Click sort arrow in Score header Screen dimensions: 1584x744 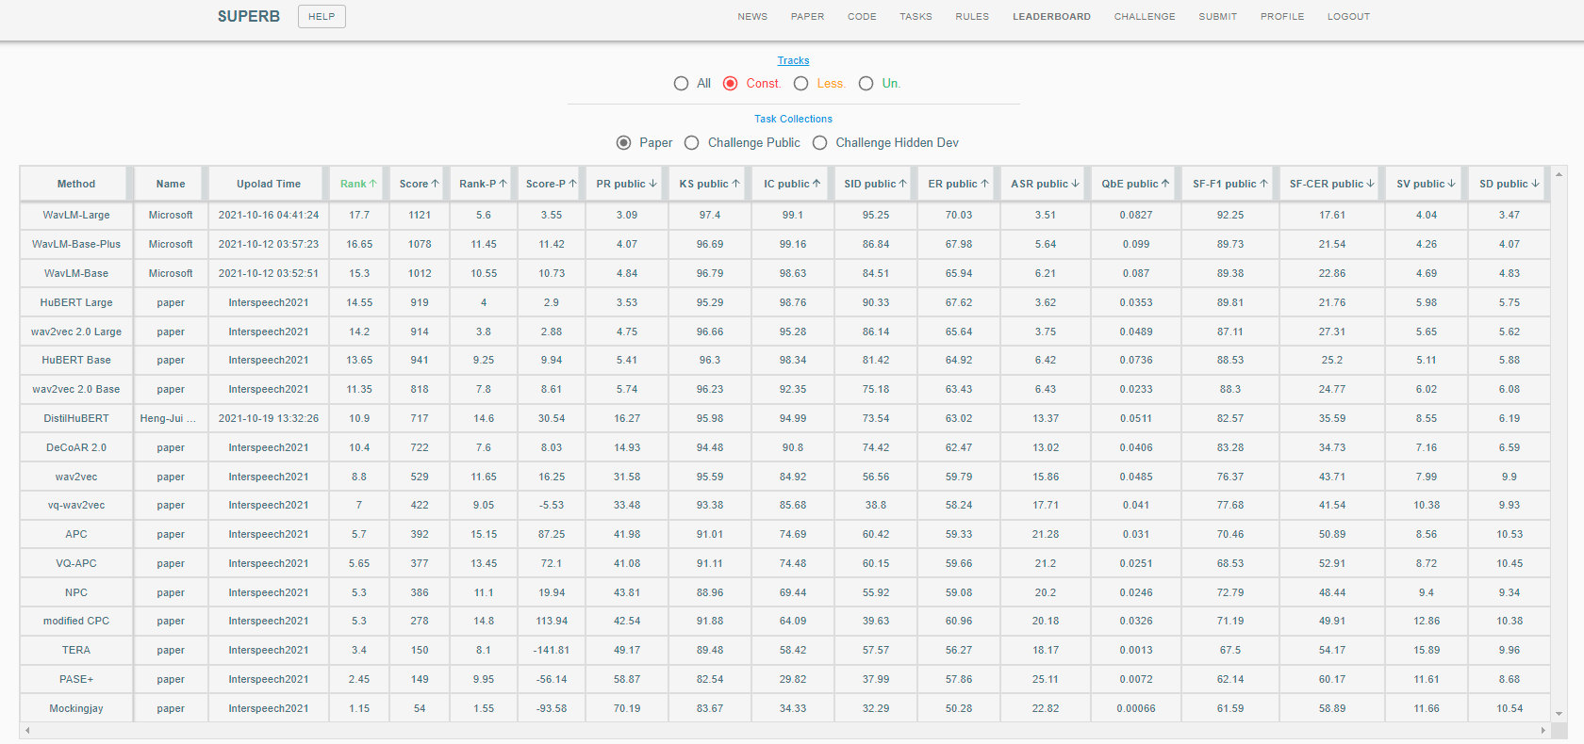click(435, 184)
